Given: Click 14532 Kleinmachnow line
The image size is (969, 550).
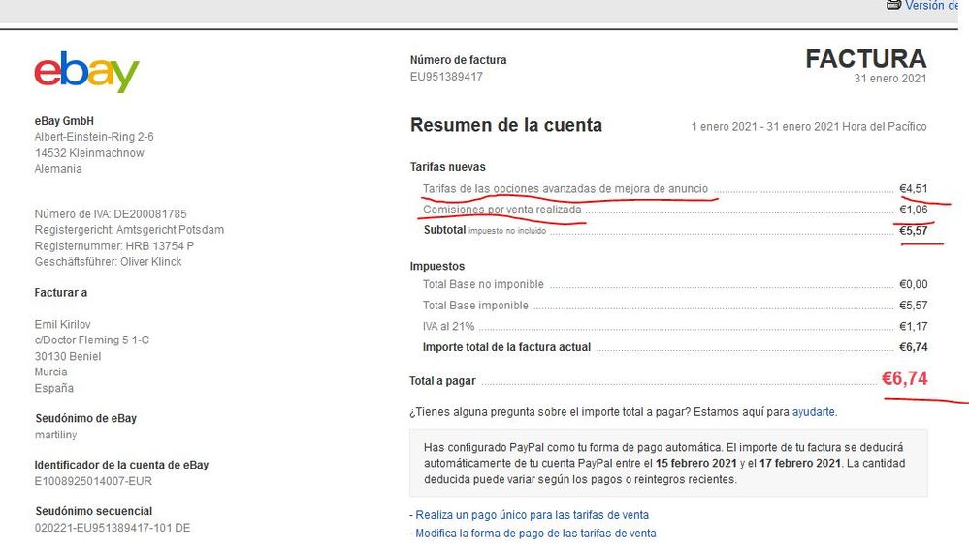Looking at the screenshot, I should click(89, 153).
